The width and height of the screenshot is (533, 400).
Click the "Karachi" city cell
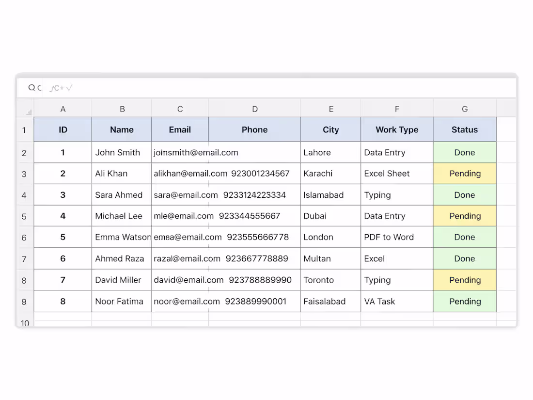tap(331, 174)
